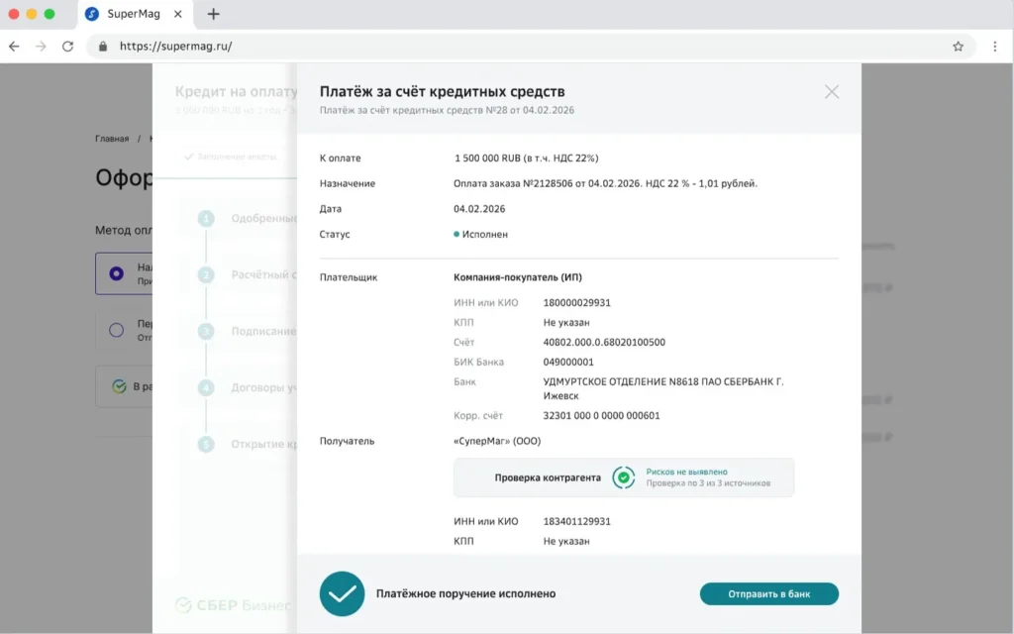Click dialog title 'Платёж за счёт кредитных средств'
Viewport: 1014px width, 634px height.
pos(443,91)
